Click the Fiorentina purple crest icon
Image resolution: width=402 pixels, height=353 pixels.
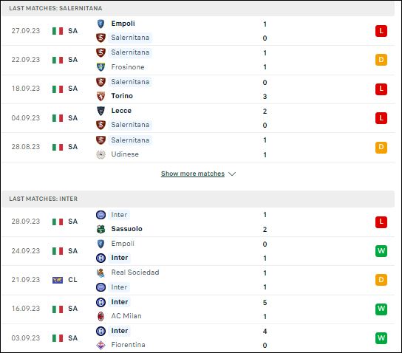pos(100,345)
